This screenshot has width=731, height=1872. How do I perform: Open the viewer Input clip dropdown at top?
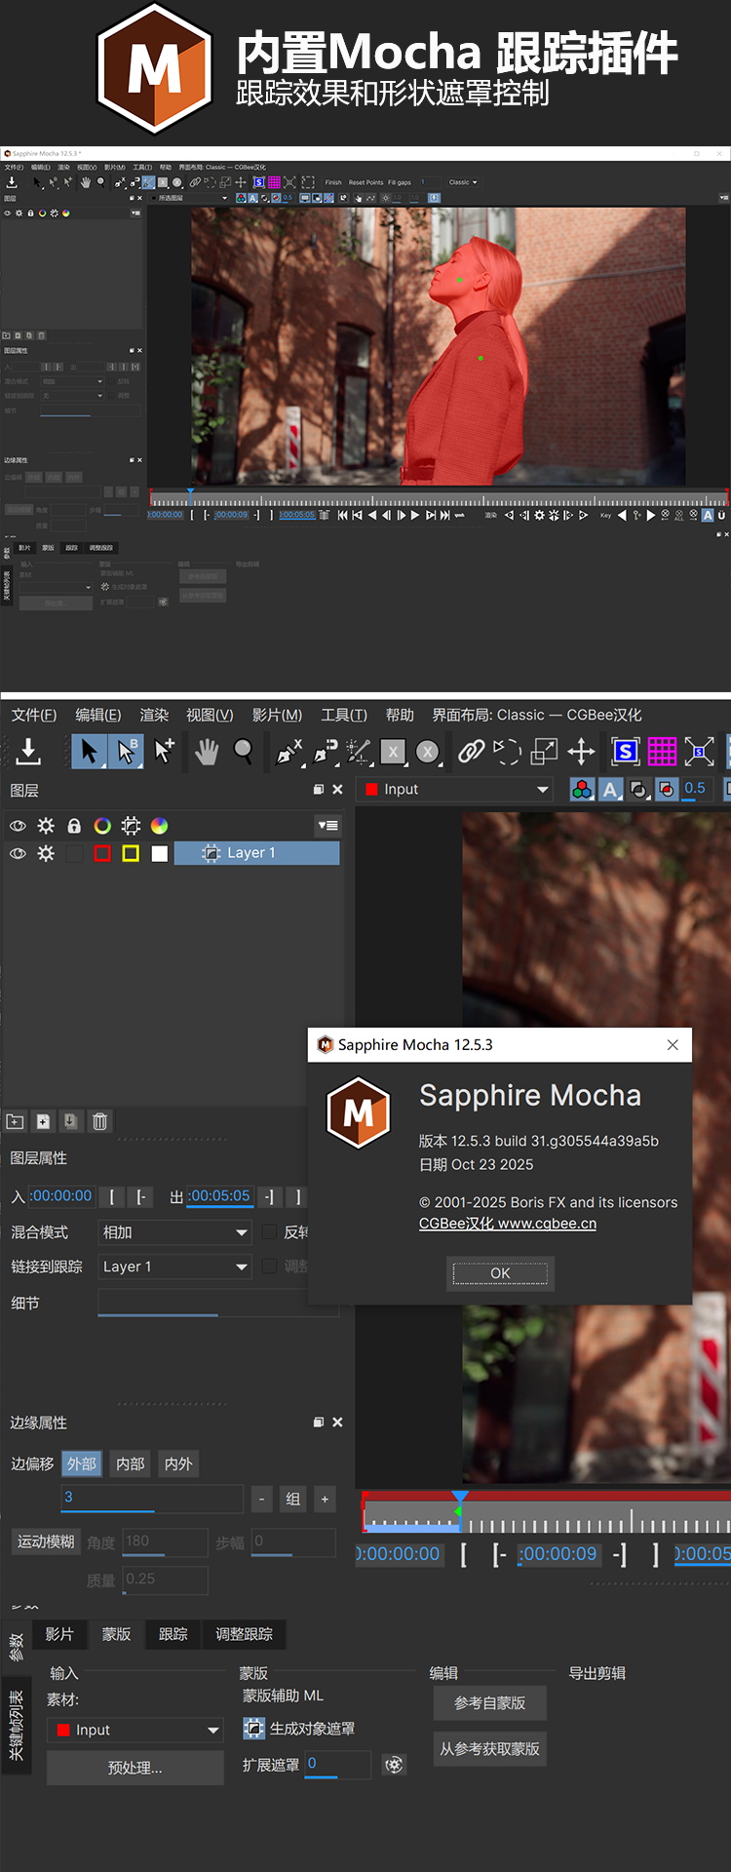coord(457,789)
